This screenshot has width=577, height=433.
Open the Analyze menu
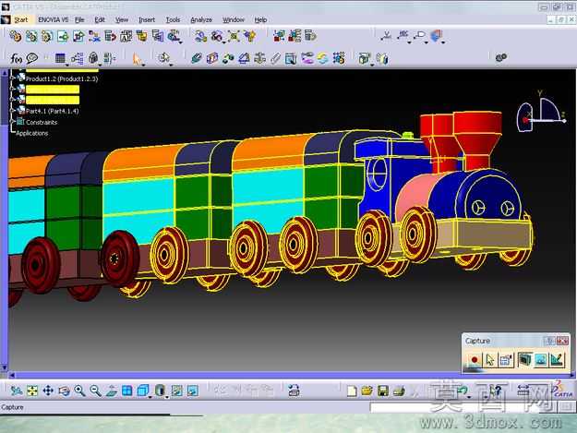pyautogui.click(x=201, y=20)
